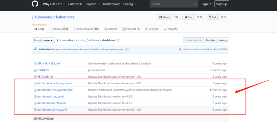Open the kubernetes organization link
Image resolution: width=277 pixels, height=123 pixels.
[44, 17]
